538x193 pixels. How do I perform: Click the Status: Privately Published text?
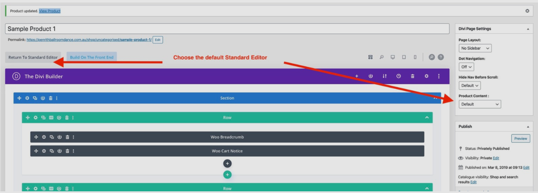487,149
